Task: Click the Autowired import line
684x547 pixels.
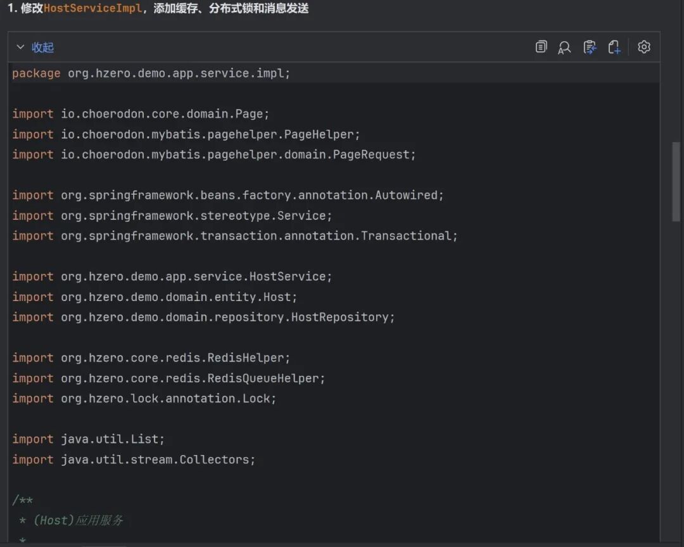Action: pos(228,195)
